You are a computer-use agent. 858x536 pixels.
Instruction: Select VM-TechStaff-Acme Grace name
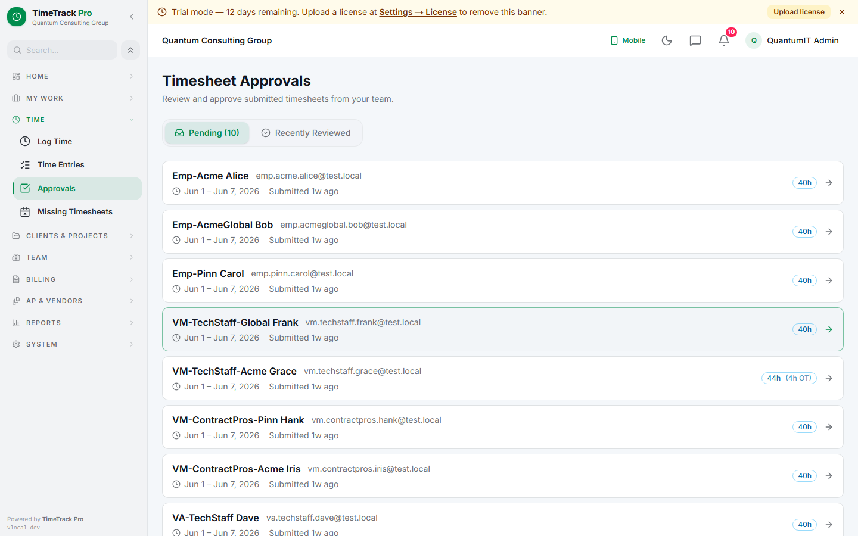click(234, 371)
